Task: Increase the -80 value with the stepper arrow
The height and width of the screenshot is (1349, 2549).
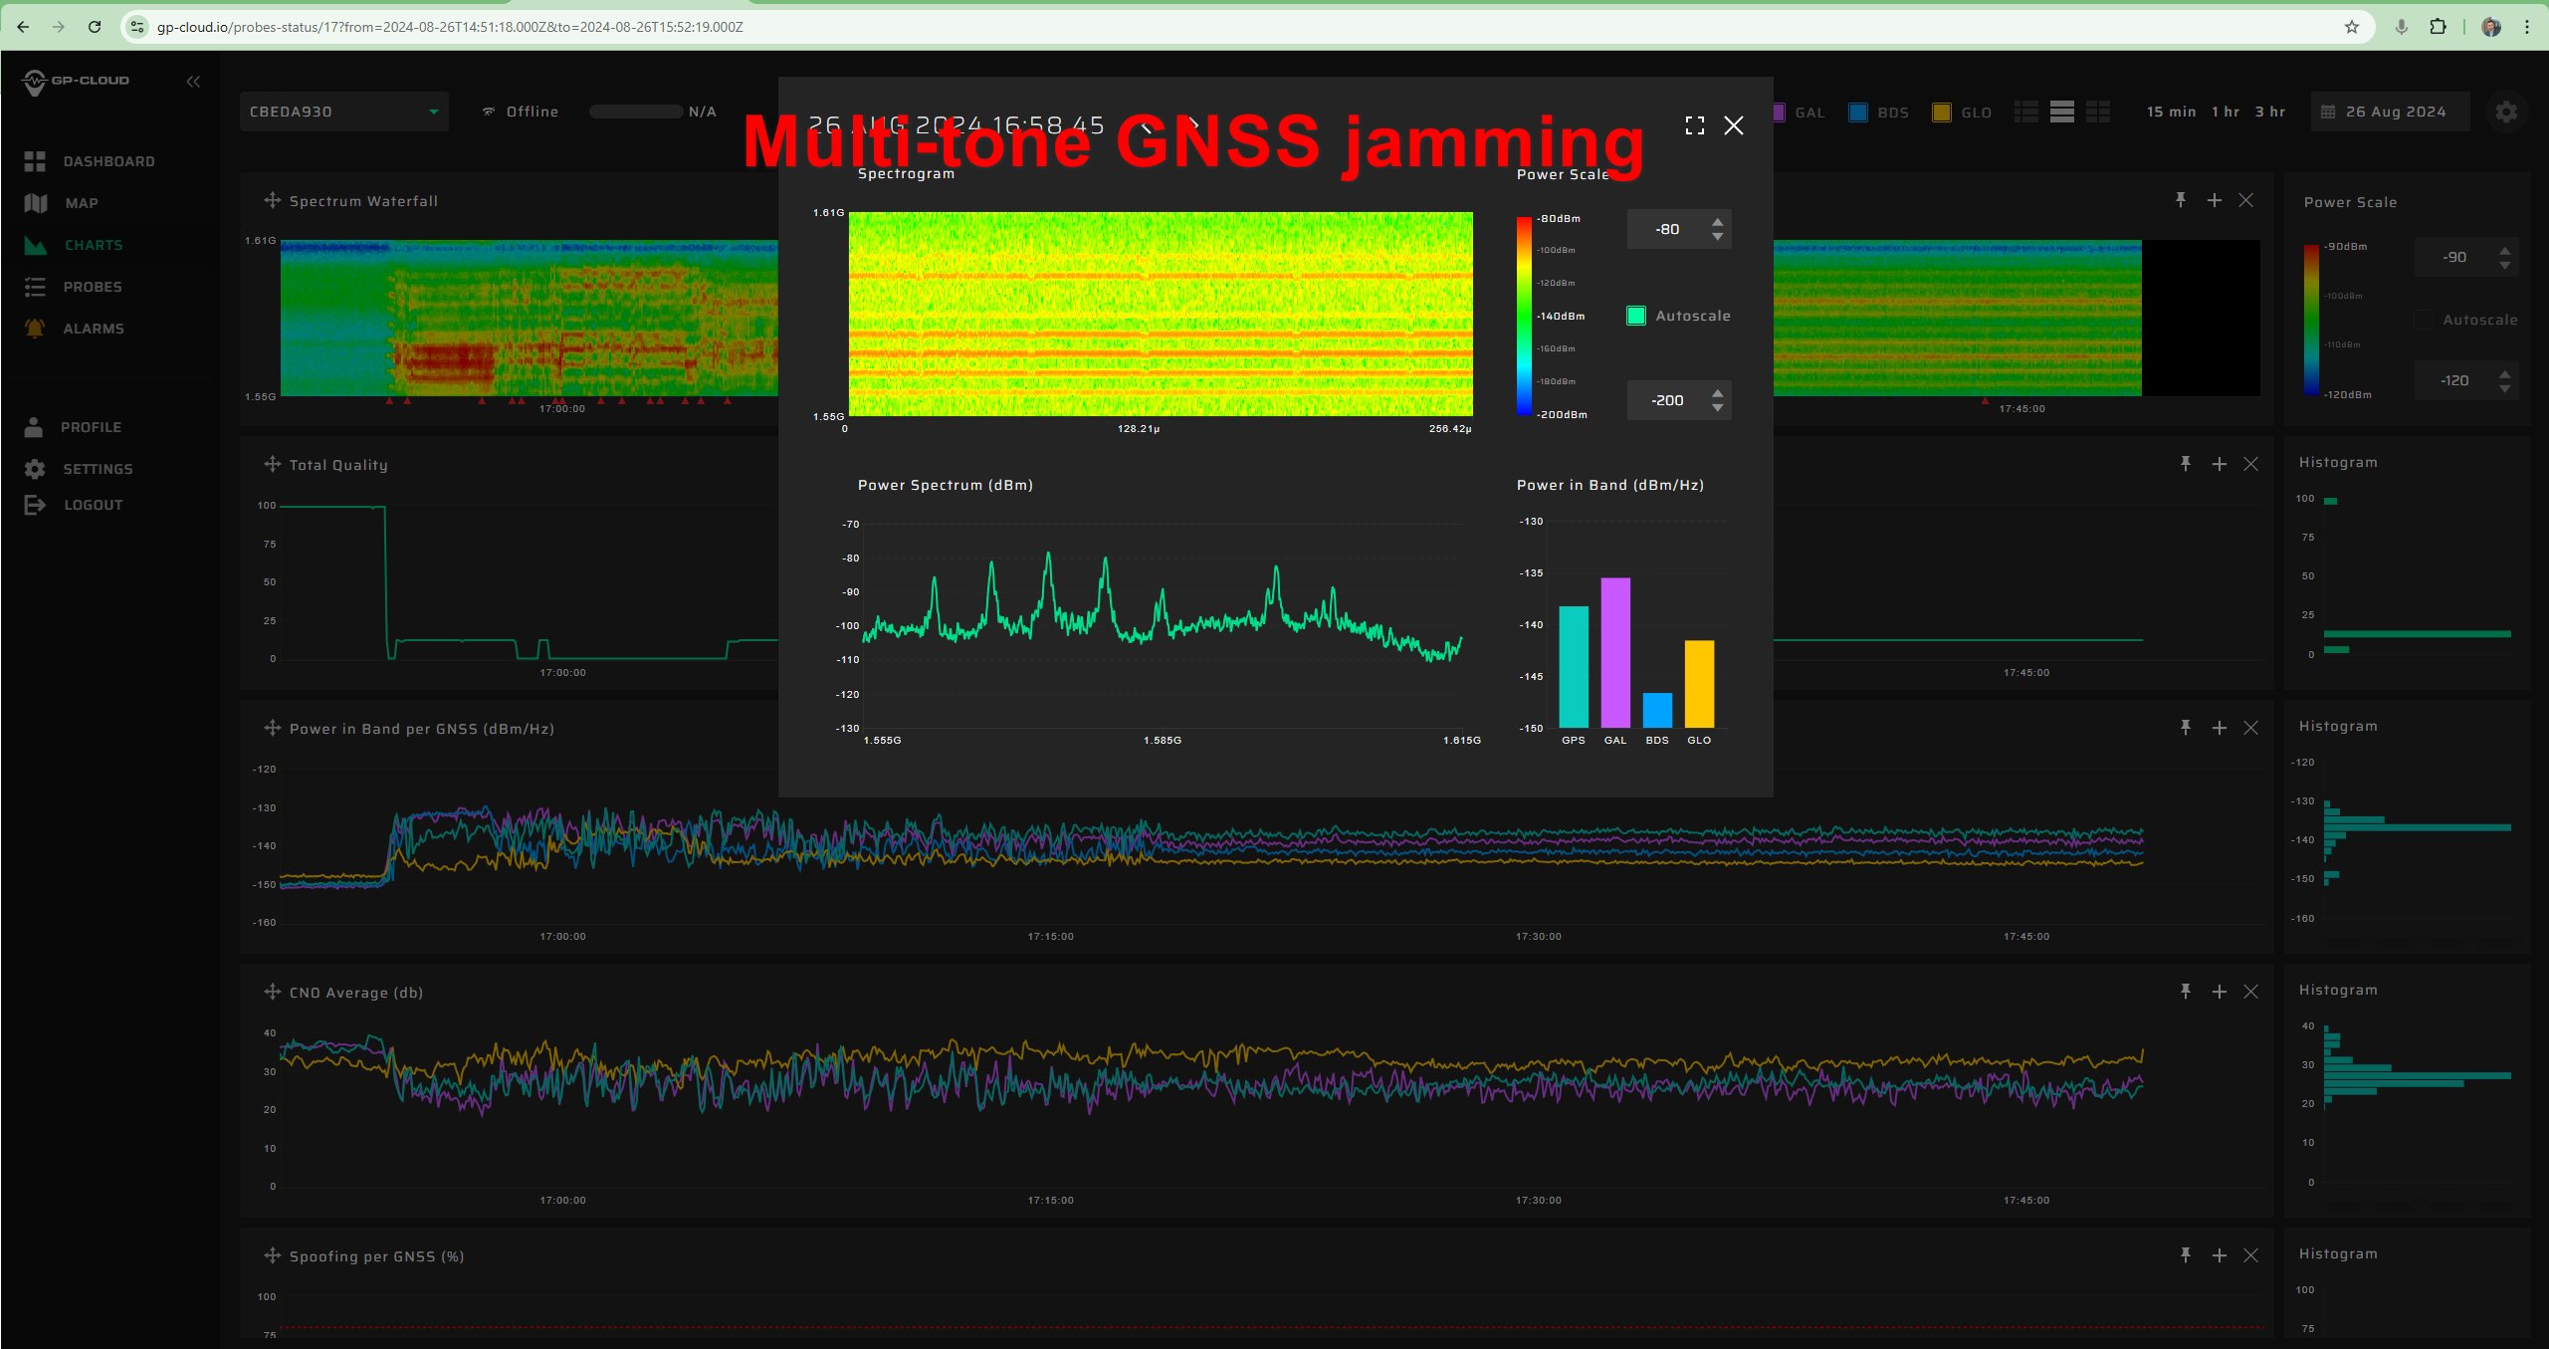Action: pyautogui.click(x=1716, y=223)
